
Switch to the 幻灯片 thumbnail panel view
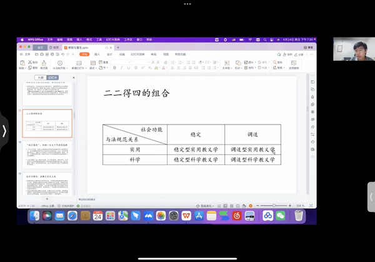52,77
